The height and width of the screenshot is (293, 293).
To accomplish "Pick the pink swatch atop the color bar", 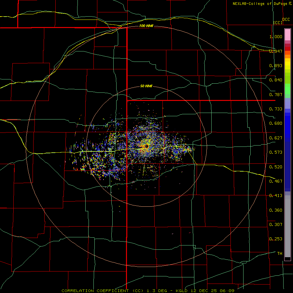I will [287, 35].
